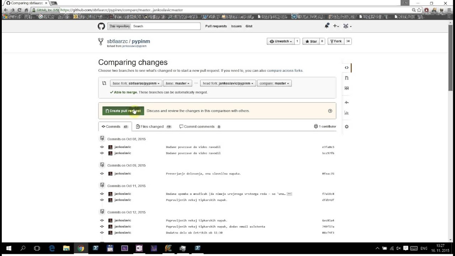Click the browser Home icon
The image size is (455, 256).
(x=26, y=10)
